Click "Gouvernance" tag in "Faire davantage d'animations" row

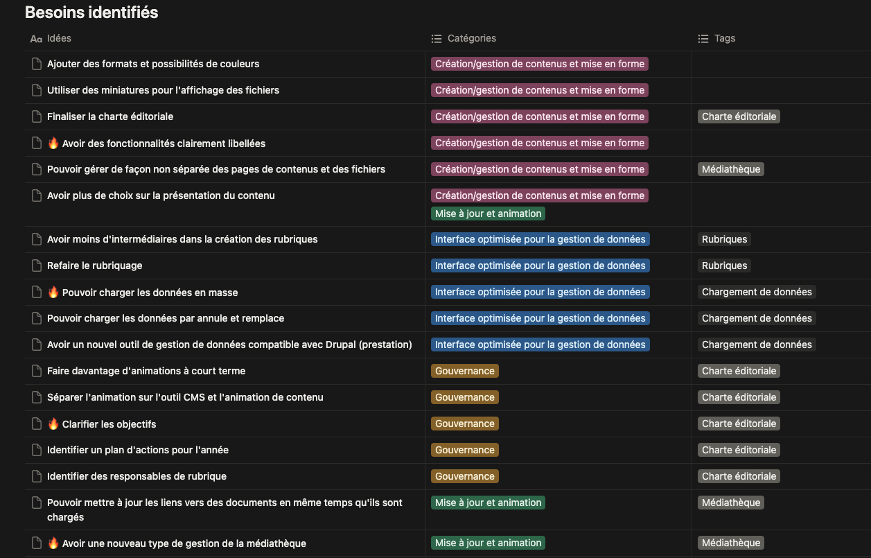tap(465, 371)
